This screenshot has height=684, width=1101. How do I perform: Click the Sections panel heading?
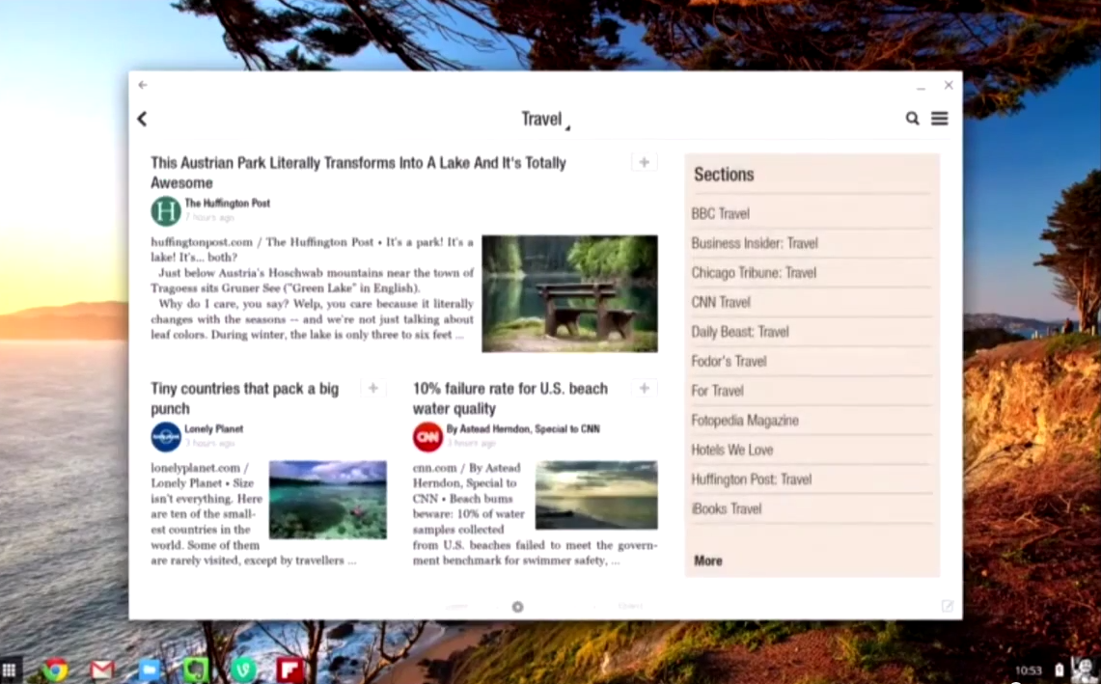coord(724,175)
